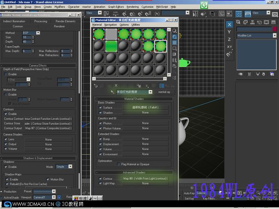Click Reset Map/Mtl (X) icon
Viewport: 279px width, 209px height.
tap(116, 85)
